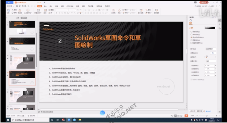Click the black fill preview swatch
227x123 pixels.
[210, 28]
